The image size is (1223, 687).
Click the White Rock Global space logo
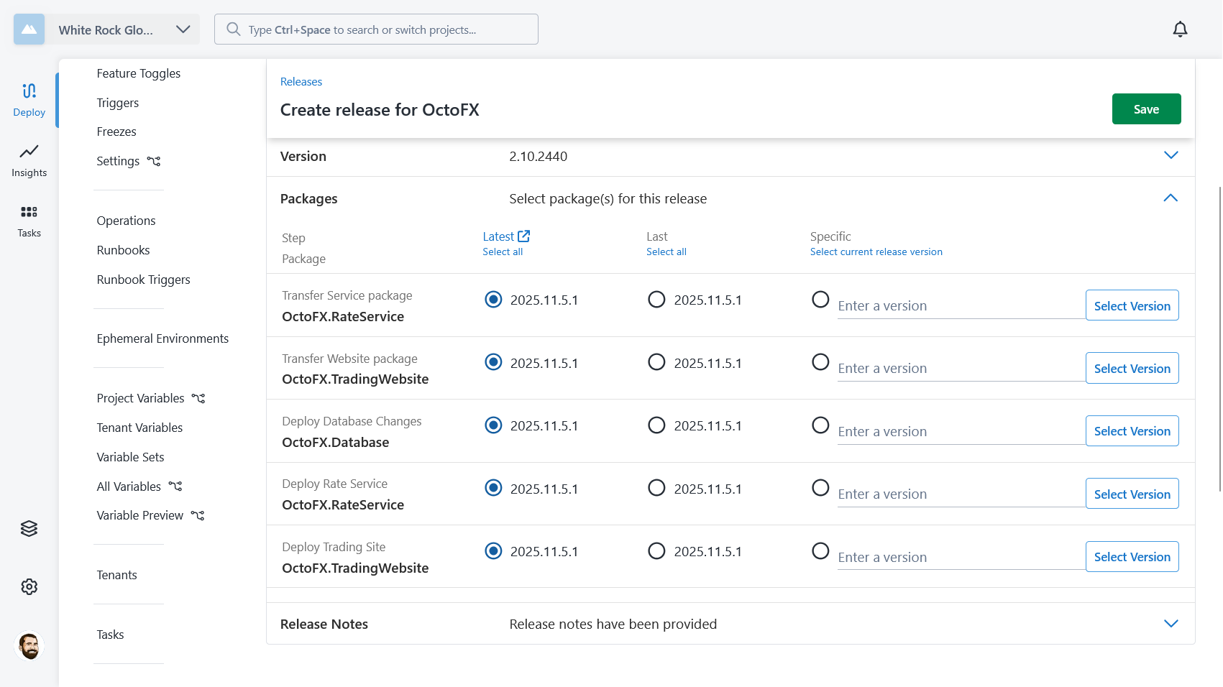click(x=29, y=29)
